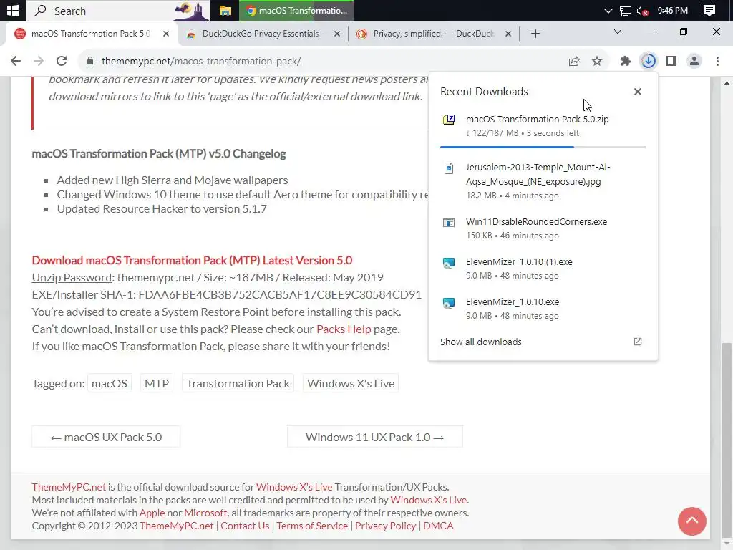Click the site lock icon in address bar
The image size is (733, 550).
91,61
